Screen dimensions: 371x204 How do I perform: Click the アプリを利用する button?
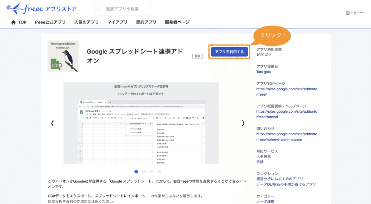(229, 52)
